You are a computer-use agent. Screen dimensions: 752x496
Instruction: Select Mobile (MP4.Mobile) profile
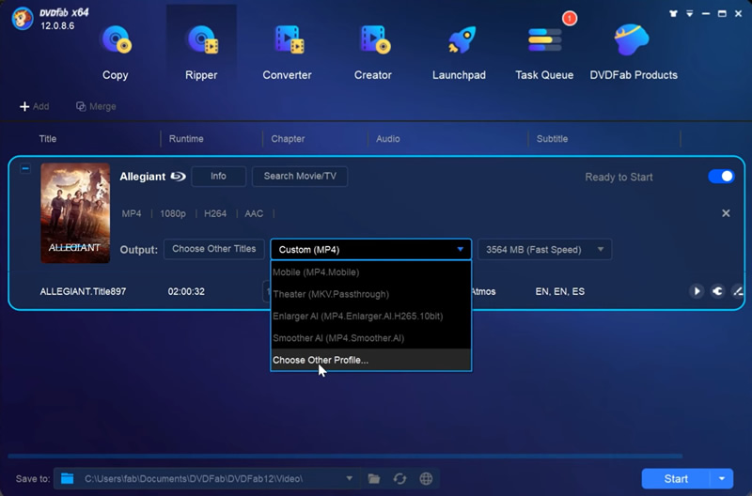[x=370, y=272]
